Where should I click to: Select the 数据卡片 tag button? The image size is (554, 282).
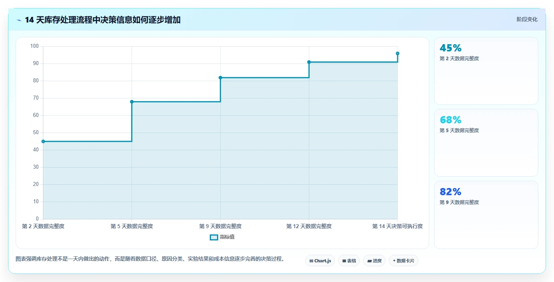pyautogui.click(x=404, y=261)
